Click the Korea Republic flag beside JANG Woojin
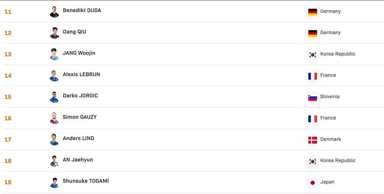 (313, 55)
